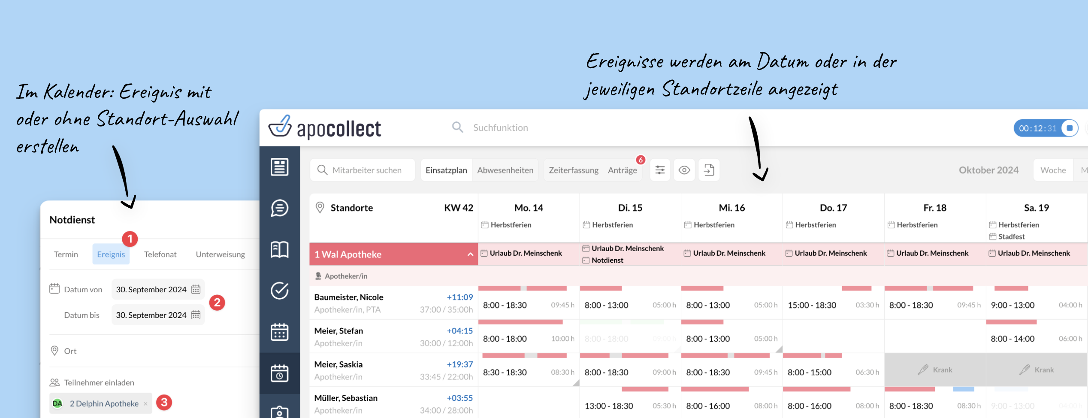Switch to the Abwesenheiten tab
Screen dimensions: 1088x418
pyautogui.click(x=505, y=170)
